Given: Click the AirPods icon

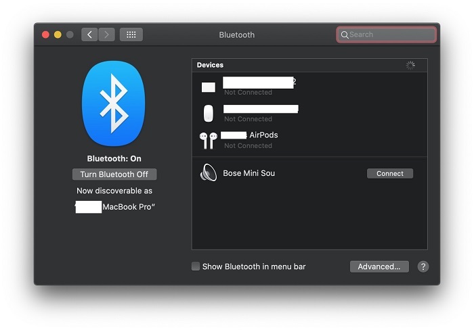Looking at the screenshot, I should [x=209, y=141].
